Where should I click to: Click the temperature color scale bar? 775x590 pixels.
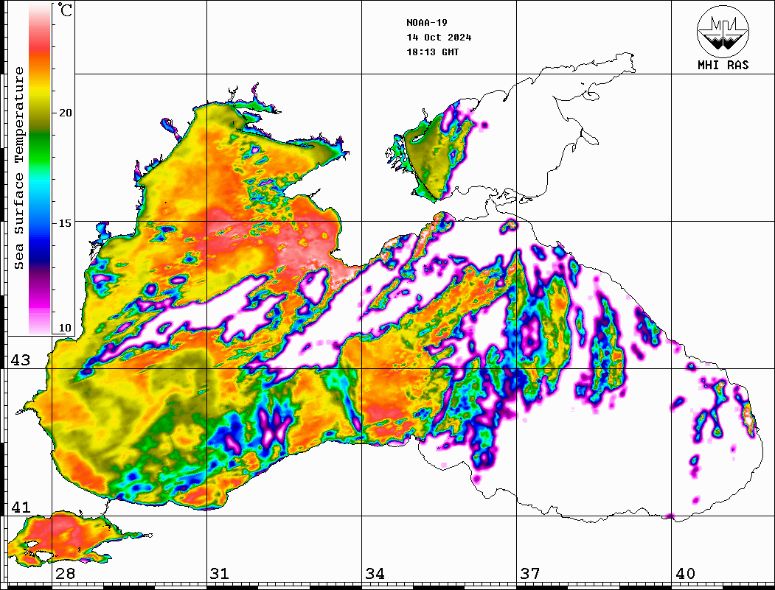(x=40, y=169)
